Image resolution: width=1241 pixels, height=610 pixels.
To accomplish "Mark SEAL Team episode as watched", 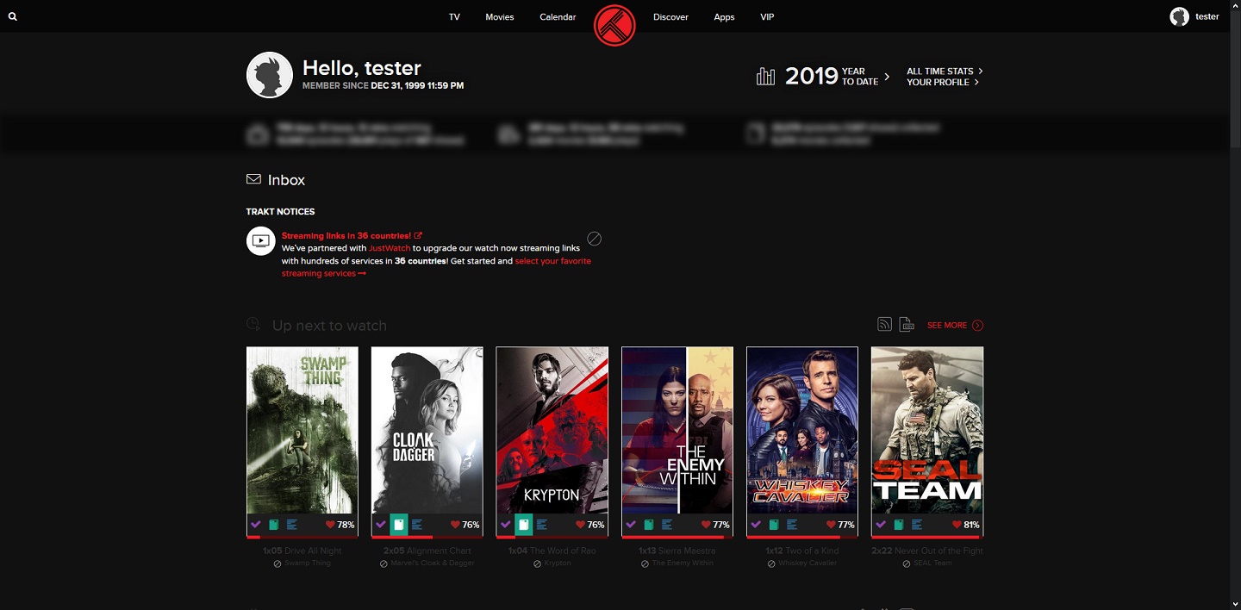I will (880, 524).
